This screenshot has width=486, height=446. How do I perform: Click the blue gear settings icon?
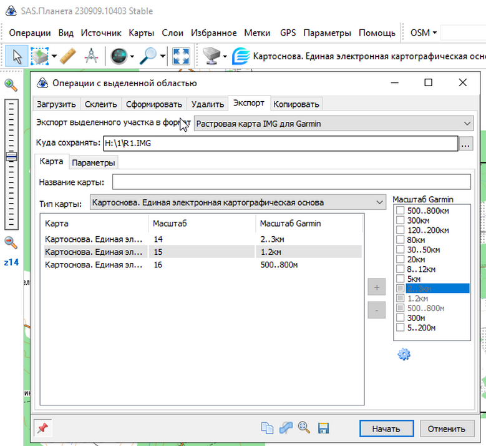[404, 354]
